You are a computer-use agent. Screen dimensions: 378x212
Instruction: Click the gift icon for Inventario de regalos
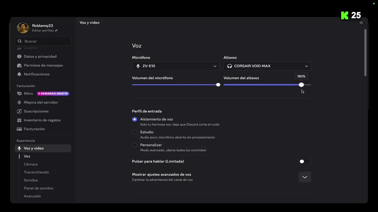click(19, 120)
